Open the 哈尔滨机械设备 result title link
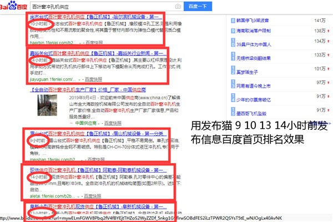 coord(96,17)
